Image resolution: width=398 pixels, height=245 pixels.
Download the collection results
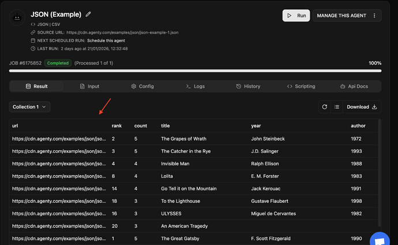[x=362, y=107]
